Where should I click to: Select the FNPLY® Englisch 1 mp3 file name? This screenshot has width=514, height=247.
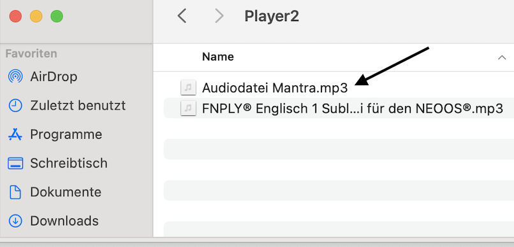[x=353, y=109]
